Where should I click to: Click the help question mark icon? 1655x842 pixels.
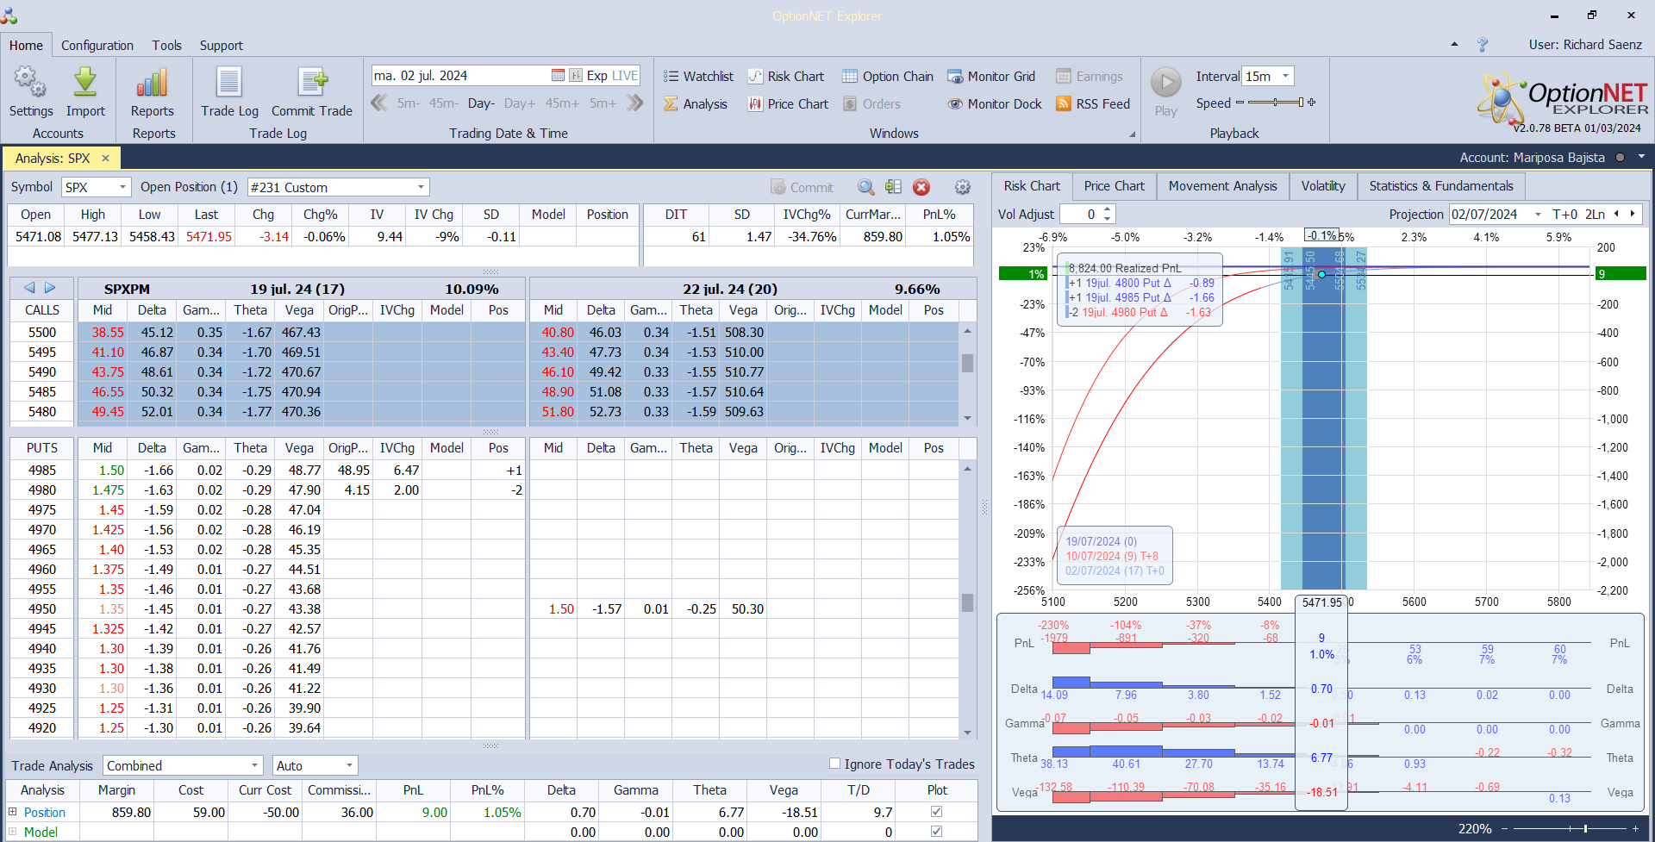click(1483, 45)
